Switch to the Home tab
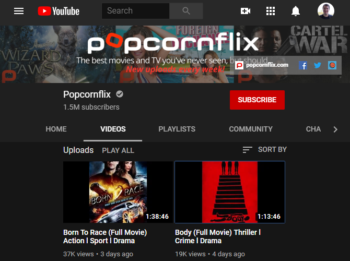This screenshot has height=261, width=350. (x=56, y=129)
